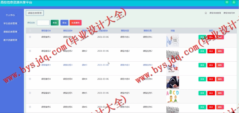Click 删除 for 课程编号3 row

tap(220, 65)
